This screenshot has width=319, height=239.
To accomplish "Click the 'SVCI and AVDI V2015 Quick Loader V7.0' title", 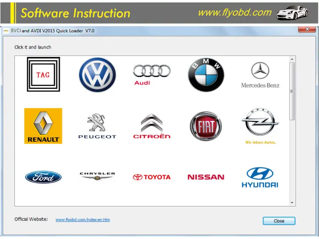I will click(x=53, y=31).
